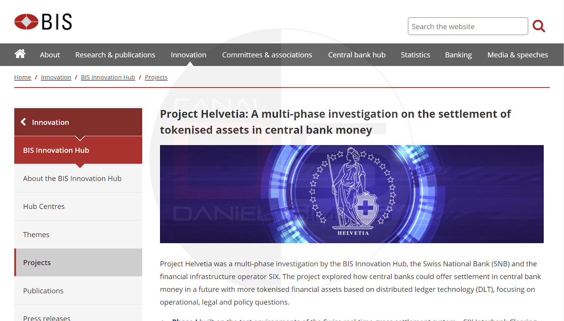
Task: Follow the BIS Innovation Hub breadcrumb
Action: (108, 77)
